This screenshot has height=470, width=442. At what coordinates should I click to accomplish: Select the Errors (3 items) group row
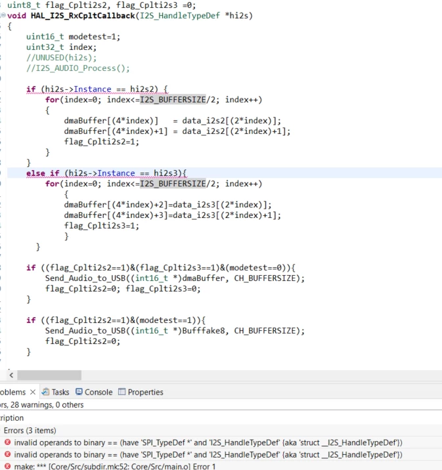(221, 431)
